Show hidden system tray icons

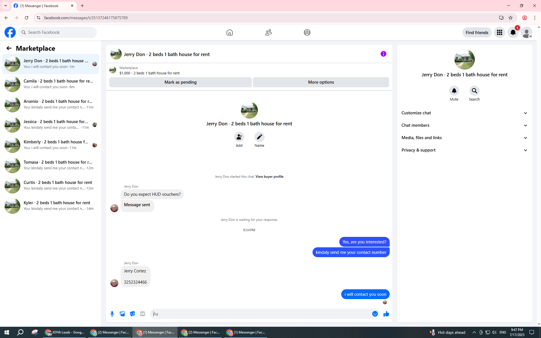(474, 332)
